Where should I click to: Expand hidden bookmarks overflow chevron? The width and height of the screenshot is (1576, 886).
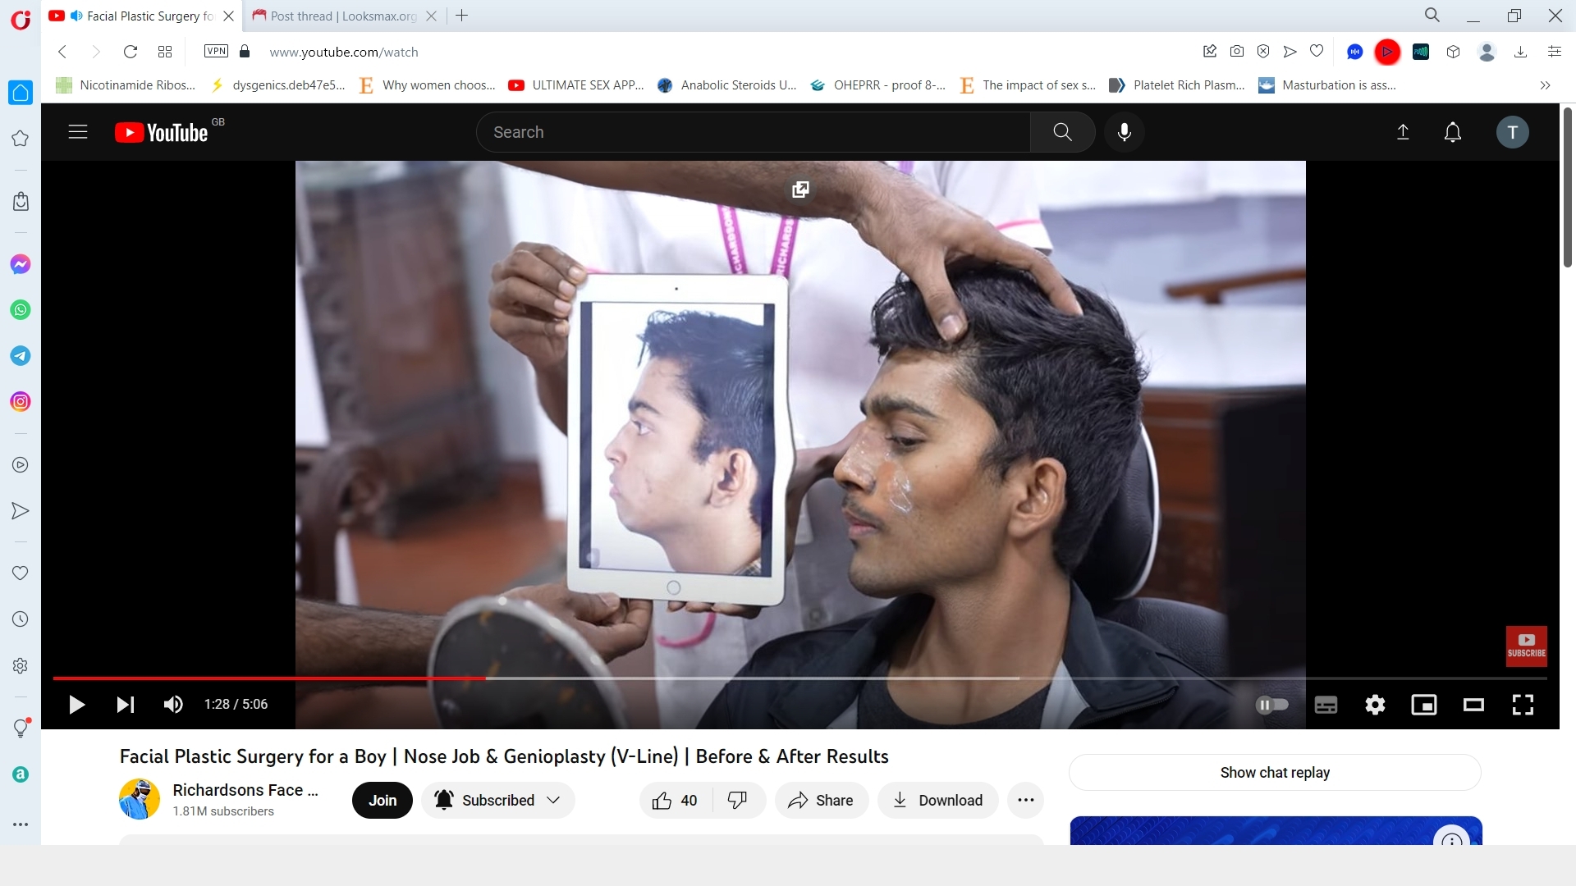[1545, 85]
